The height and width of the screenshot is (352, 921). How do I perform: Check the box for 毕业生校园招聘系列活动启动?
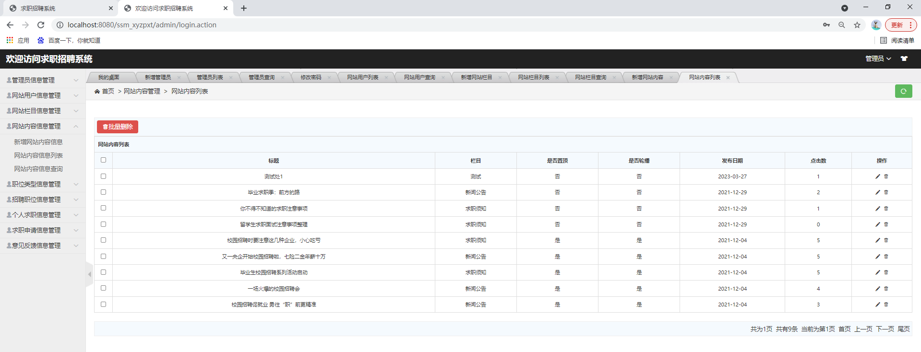click(103, 272)
